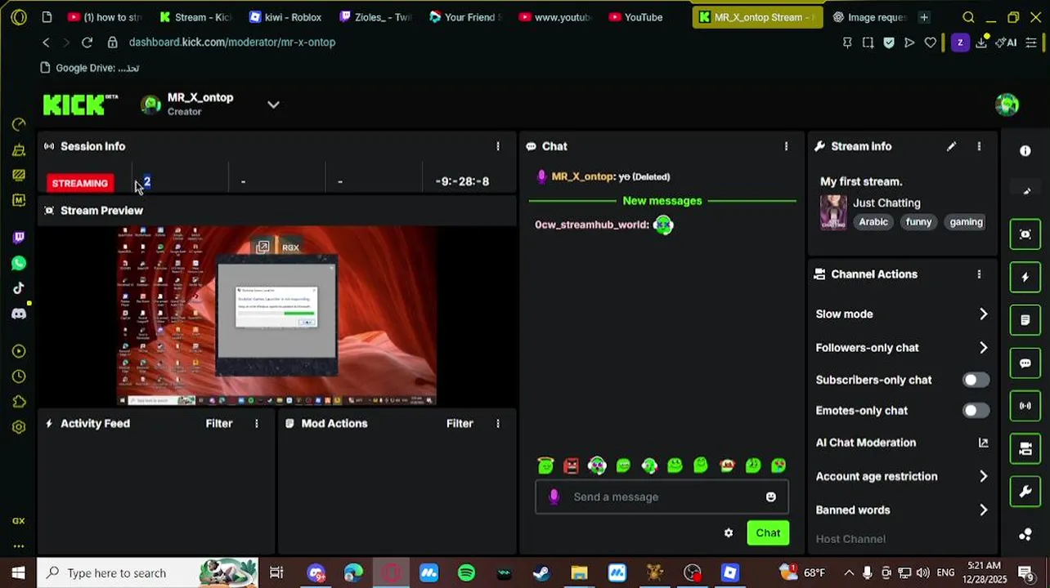Open chat settings gear
Viewport: 1050px width, 588px height.
pyautogui.click(x=729, y=533)
